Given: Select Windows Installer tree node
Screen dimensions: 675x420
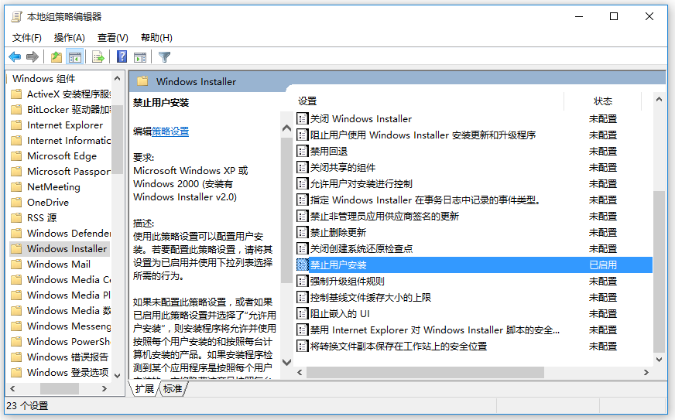Looking at the screenshot, I should 67,249.
